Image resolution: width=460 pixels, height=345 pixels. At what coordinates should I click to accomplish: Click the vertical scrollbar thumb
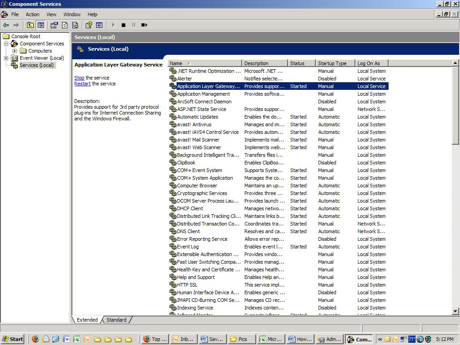click(455, 105)
